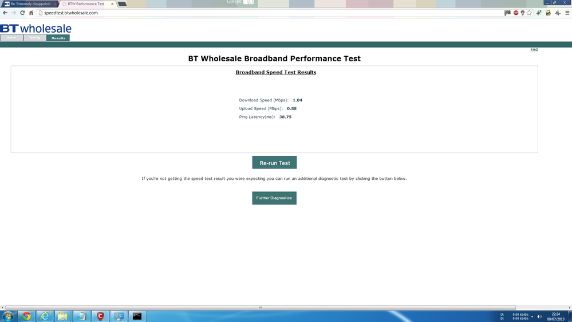Click the upload speed value 0.88
Image resolution: width=572 pixels, height=322 pixels.
291,108
